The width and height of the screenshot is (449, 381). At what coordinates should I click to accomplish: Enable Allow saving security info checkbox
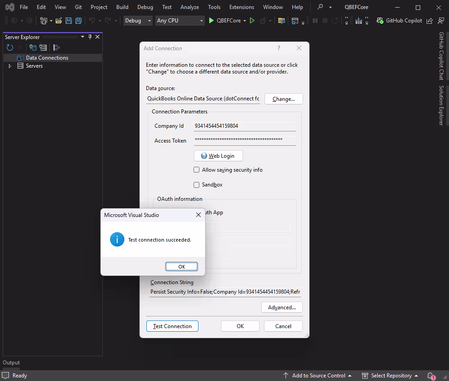(x=197, y=170)
